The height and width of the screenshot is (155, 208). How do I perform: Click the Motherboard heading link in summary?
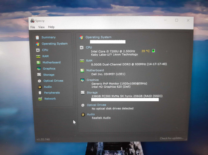(95, 70)
